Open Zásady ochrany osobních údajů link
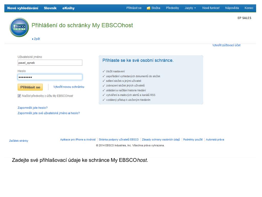Screen dimensions: 262x197 pos(161,140)
